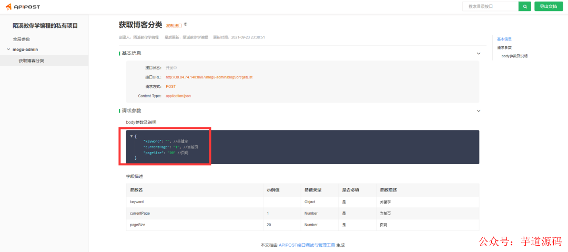Collapse the 请求参数 section chevron
The width and height of the screenshot is (568, 252).
[x=479, y=110]
